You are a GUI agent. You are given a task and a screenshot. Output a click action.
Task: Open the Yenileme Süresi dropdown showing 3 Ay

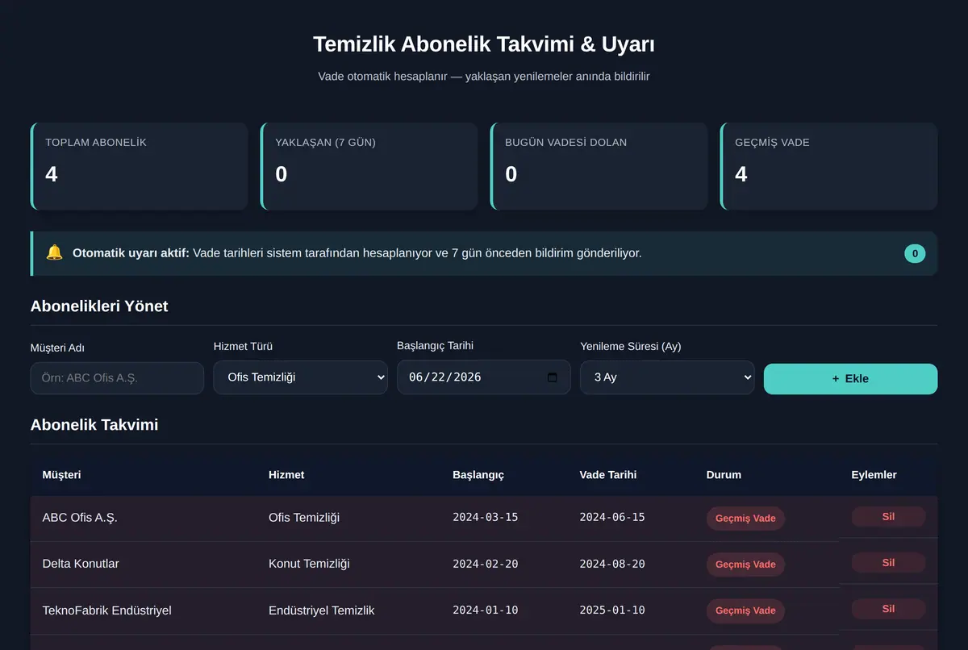[667, 377]
